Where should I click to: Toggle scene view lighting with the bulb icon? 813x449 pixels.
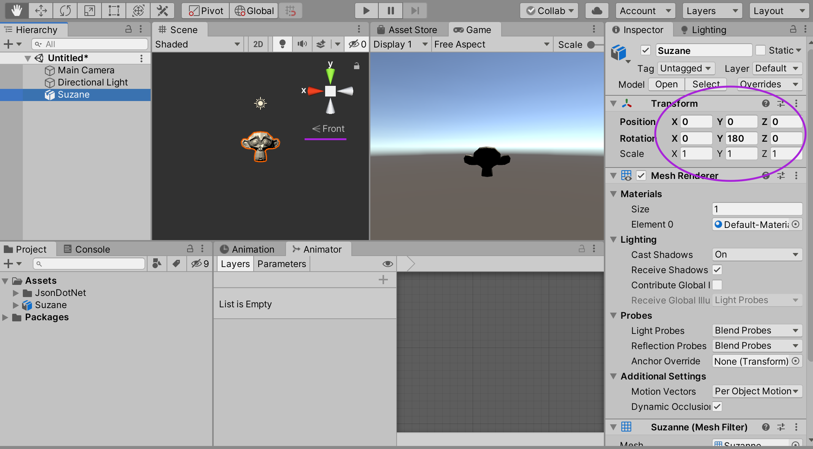click(x=282, y=44)
